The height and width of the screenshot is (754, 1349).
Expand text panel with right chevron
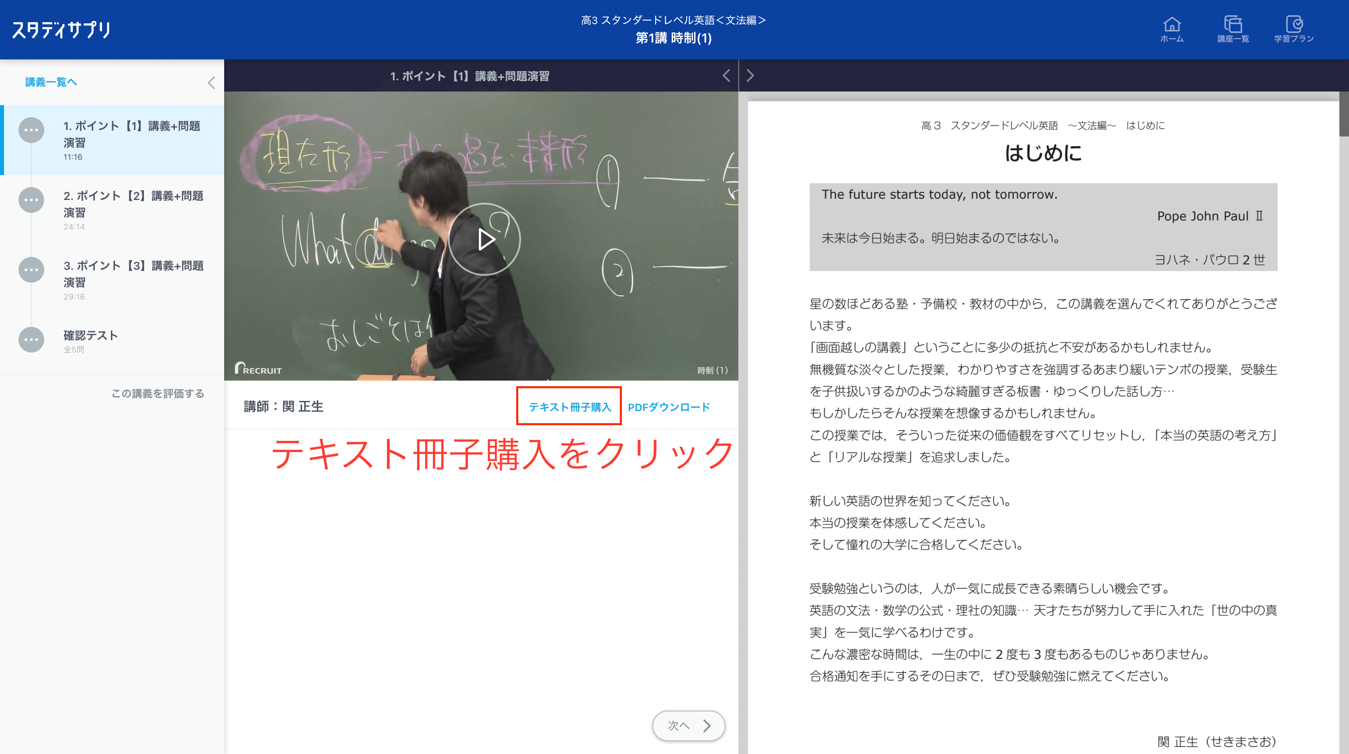click(x=750, y=76)
